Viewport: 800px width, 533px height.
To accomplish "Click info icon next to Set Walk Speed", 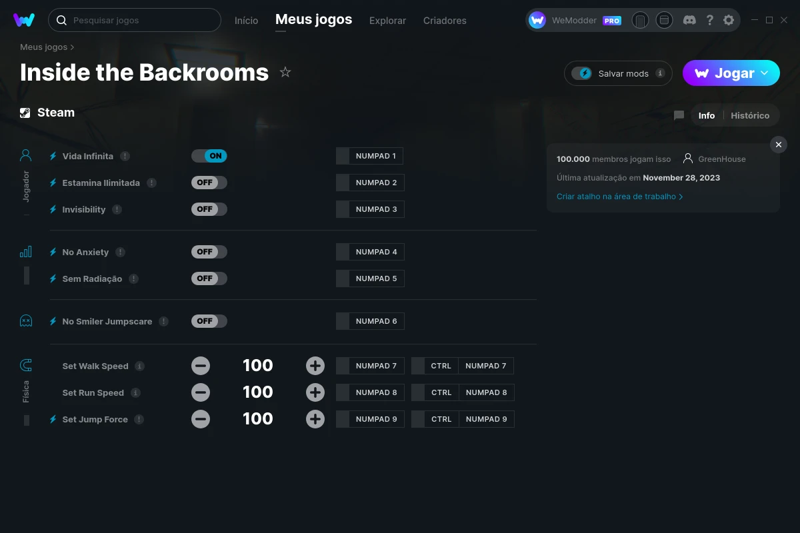I will (139, 366).
